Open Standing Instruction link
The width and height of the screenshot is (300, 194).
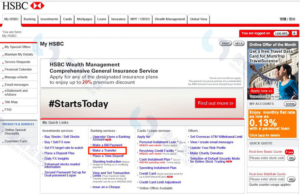pos(107,161)
